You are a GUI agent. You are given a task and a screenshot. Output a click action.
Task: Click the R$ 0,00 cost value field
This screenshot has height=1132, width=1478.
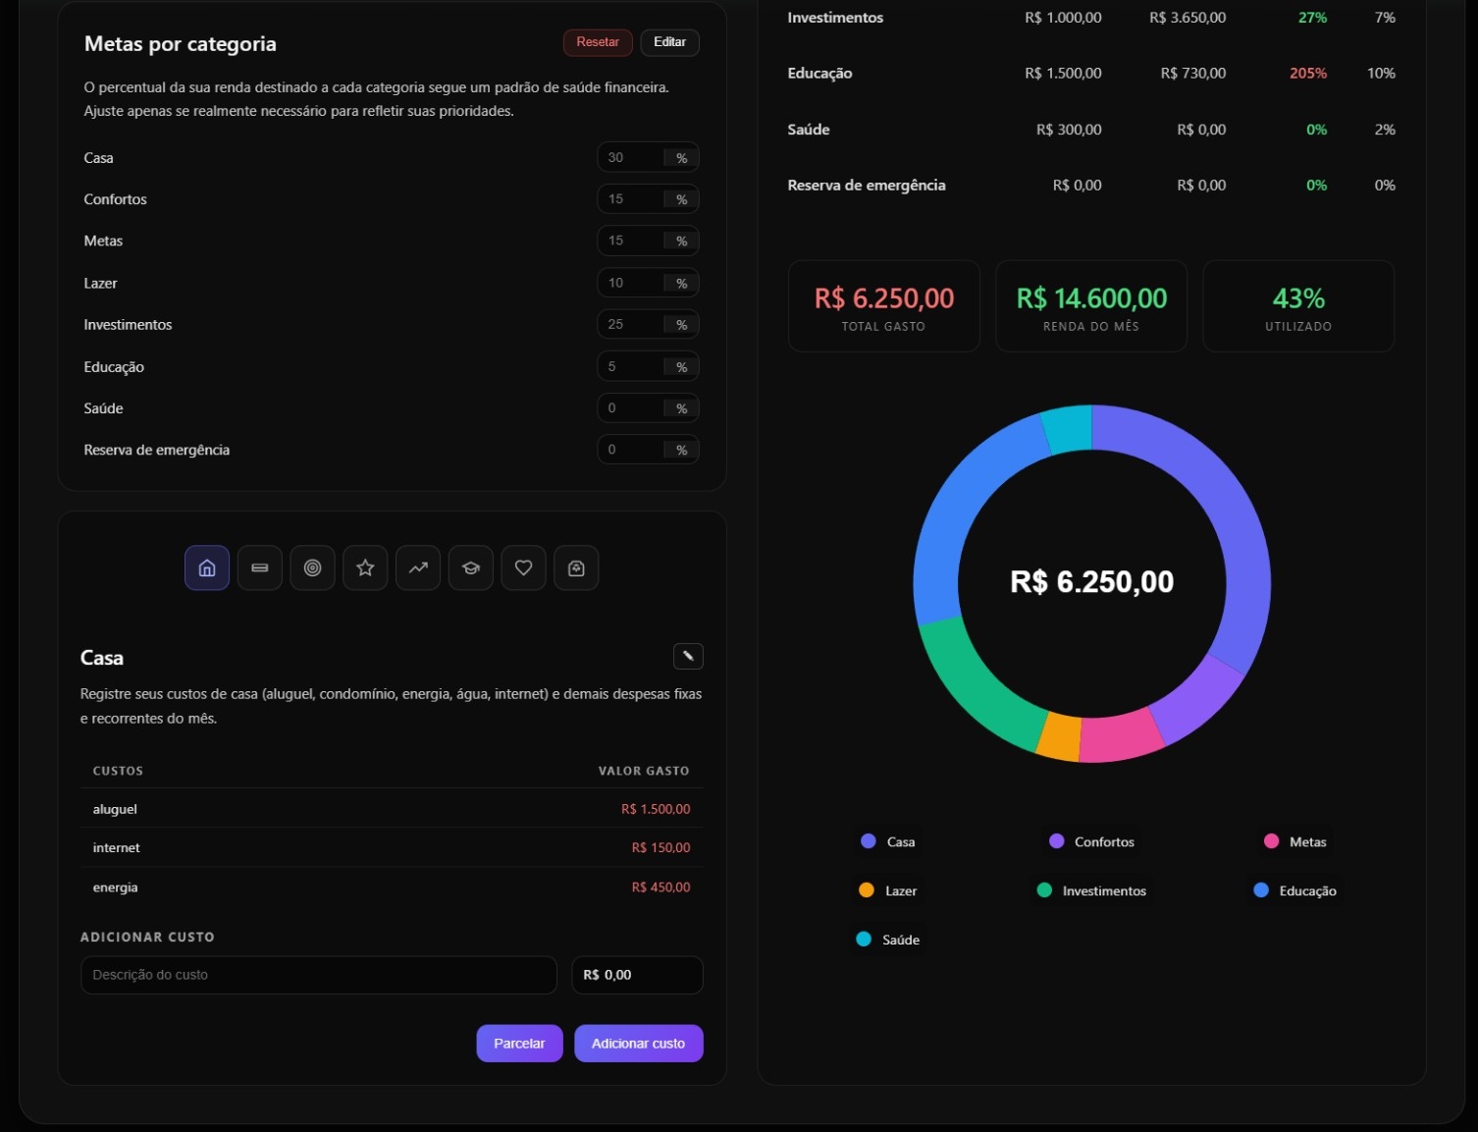point(637,975)
